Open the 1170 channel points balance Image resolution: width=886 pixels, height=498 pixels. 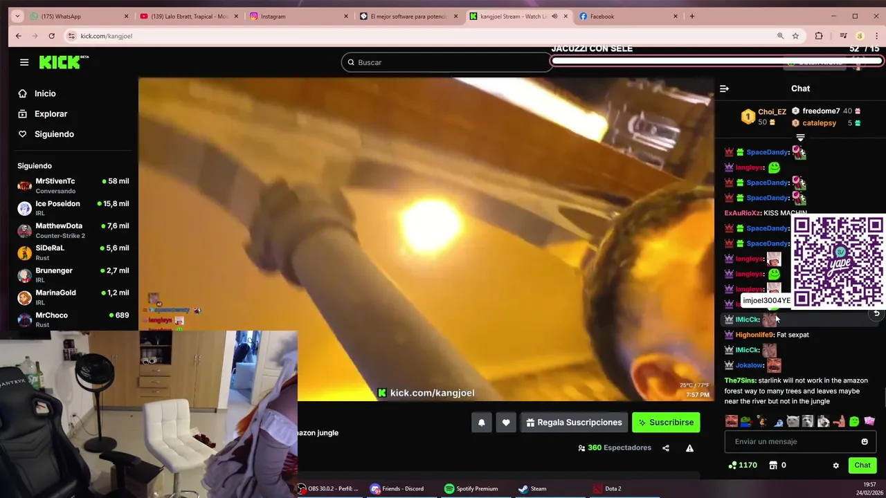[742, 465]
